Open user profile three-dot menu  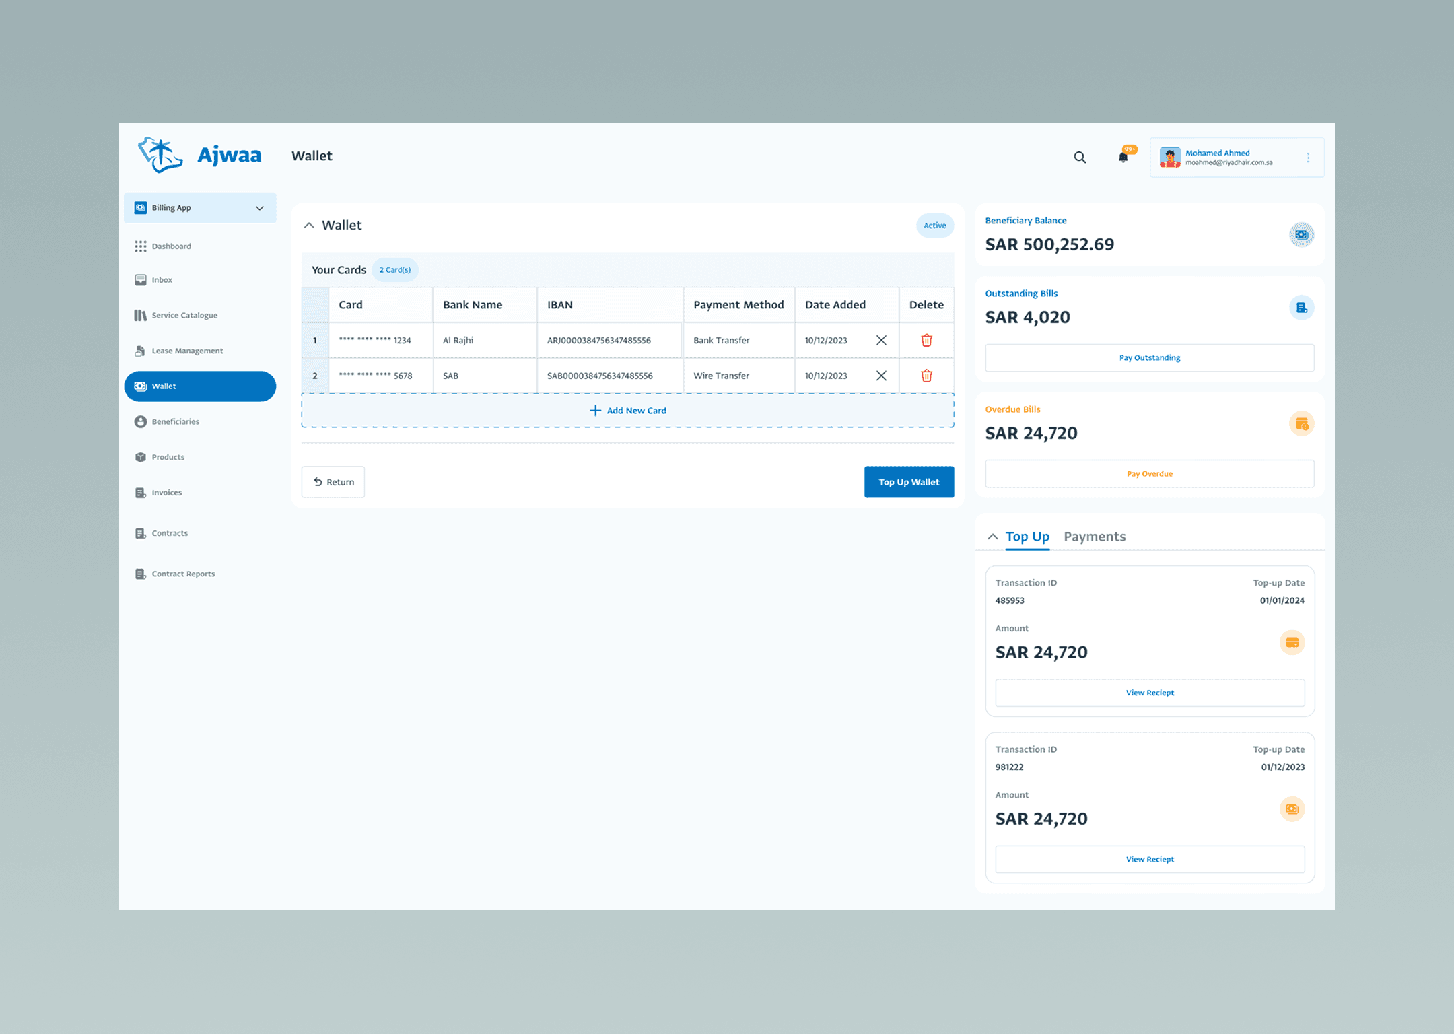pyautogui.click(x=1308, y=158)
